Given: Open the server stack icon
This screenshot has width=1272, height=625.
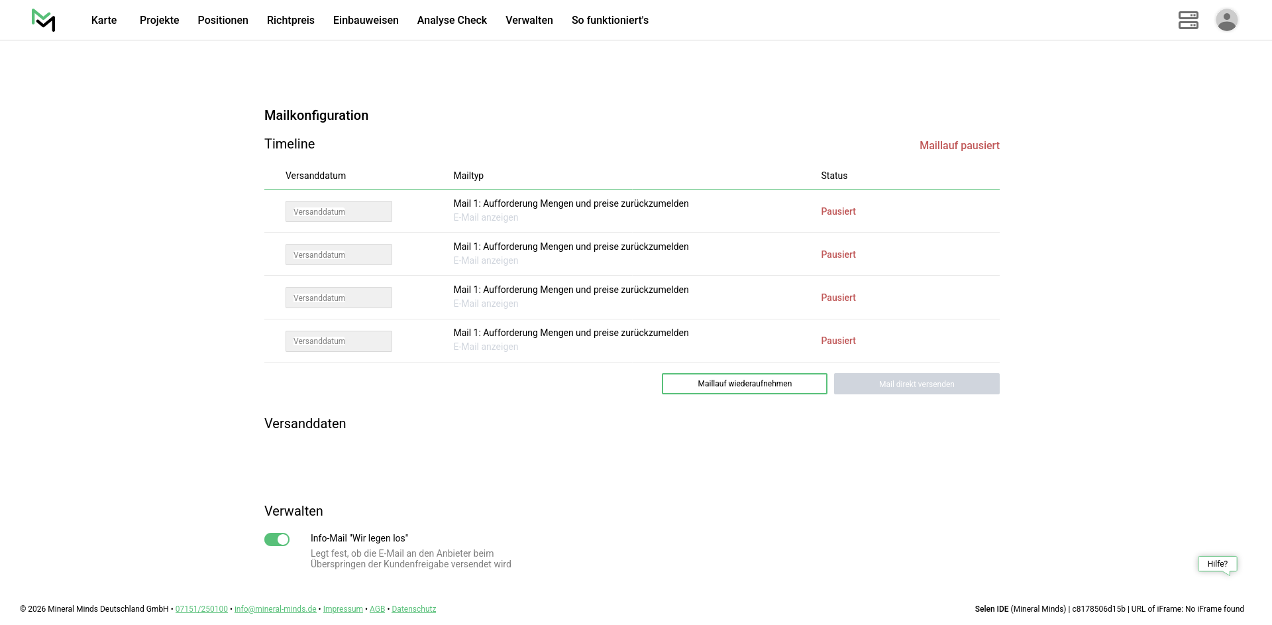Looking at the screenshot, I should pyautogui.click(x=1188, y=20).
